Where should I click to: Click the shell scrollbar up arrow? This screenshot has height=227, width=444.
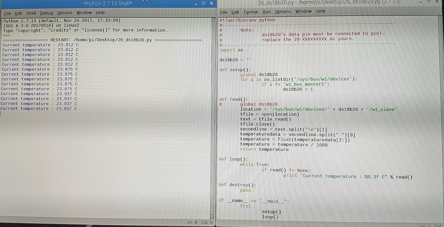click(x=214, y=19)
